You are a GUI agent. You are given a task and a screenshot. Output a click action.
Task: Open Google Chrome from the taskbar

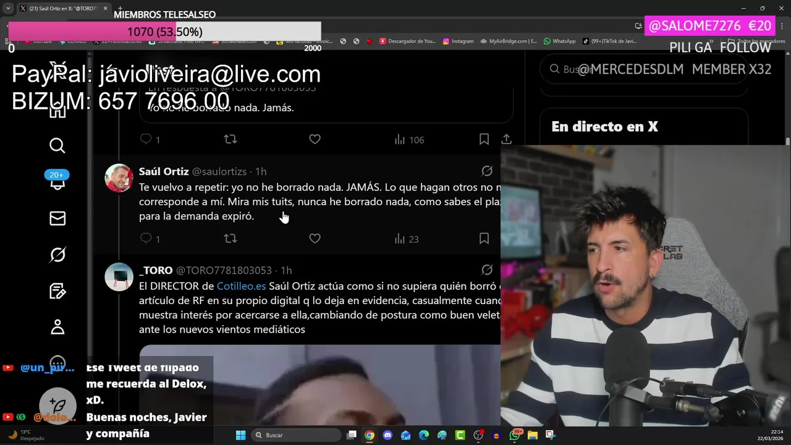[x=369, y=435]
